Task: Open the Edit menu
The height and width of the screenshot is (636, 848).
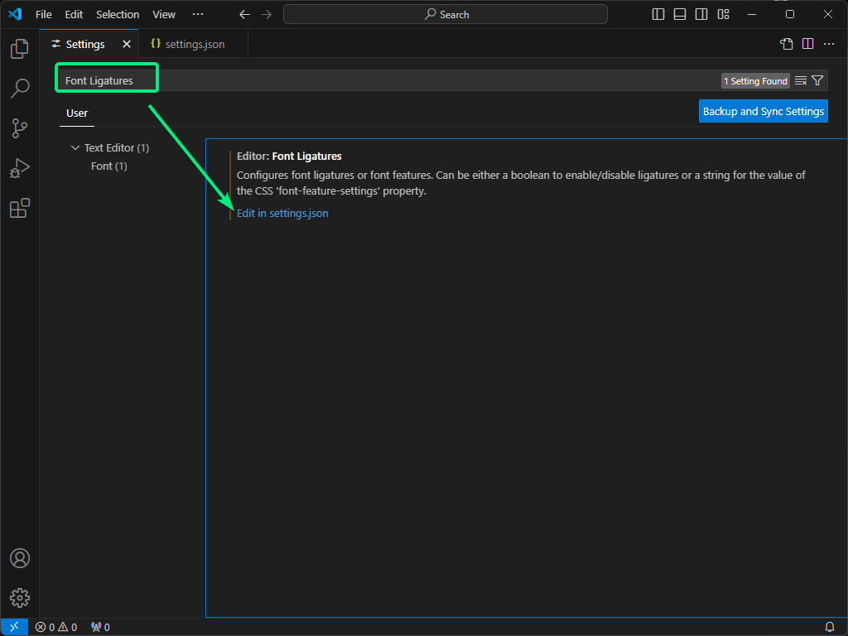Action: coord(74,15)
